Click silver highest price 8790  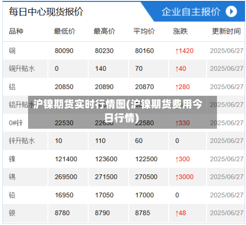[x=102, y=213]
